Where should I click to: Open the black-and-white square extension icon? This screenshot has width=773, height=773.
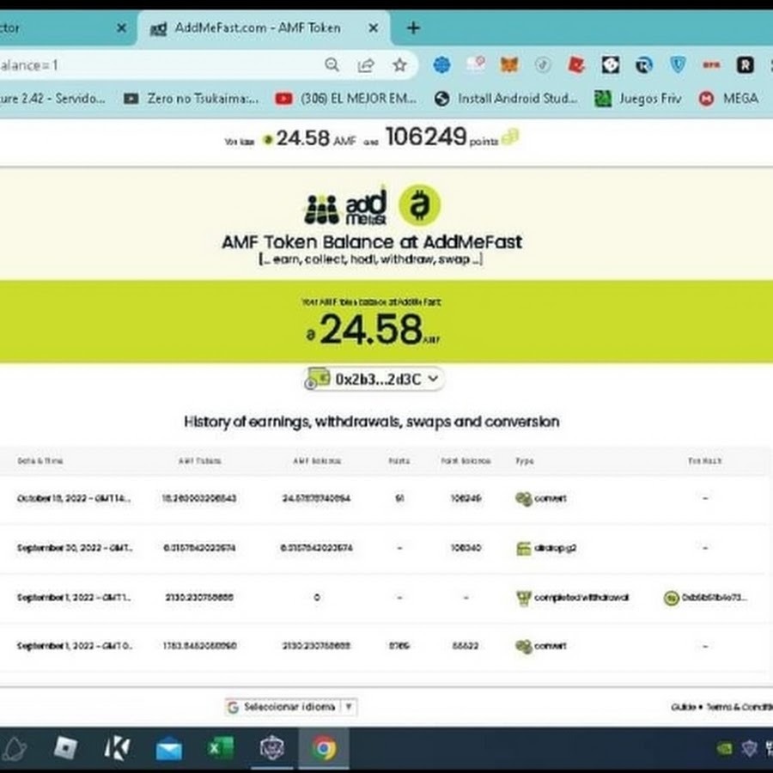click(x=611, y=64)
